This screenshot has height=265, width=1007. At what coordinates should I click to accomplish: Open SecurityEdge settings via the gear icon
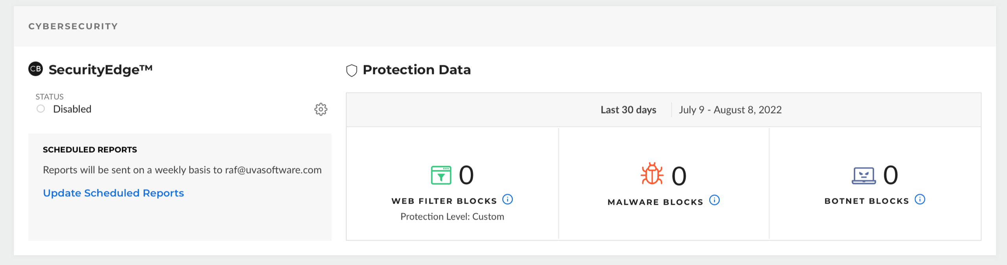coord(320,110)
